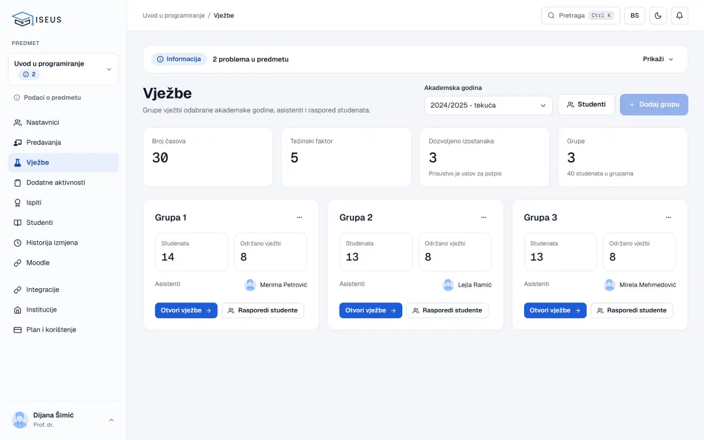Click the Studenti book icon in sidebar
This screenshot has width=704, height=440.
point(18,223)
